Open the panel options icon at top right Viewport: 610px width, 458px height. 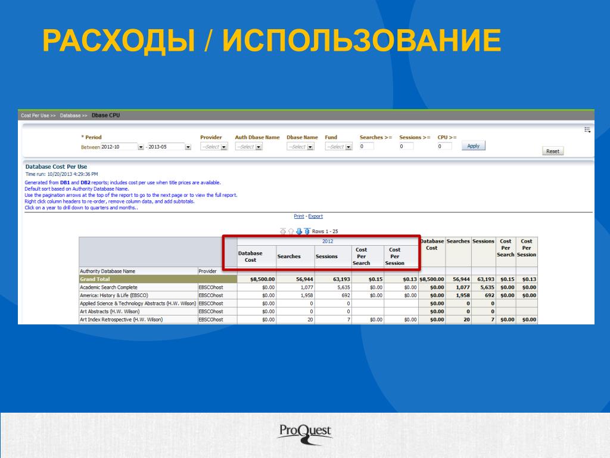point(587,129)
